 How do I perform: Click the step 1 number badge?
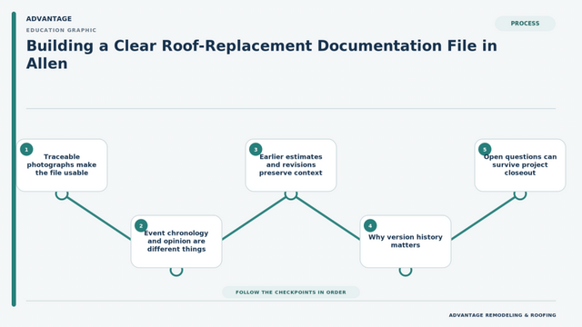pyautogui.click(x=26, y=149)
